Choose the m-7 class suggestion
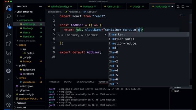The height and width of the screenshot is (110, 196). [x=149, y=84]
